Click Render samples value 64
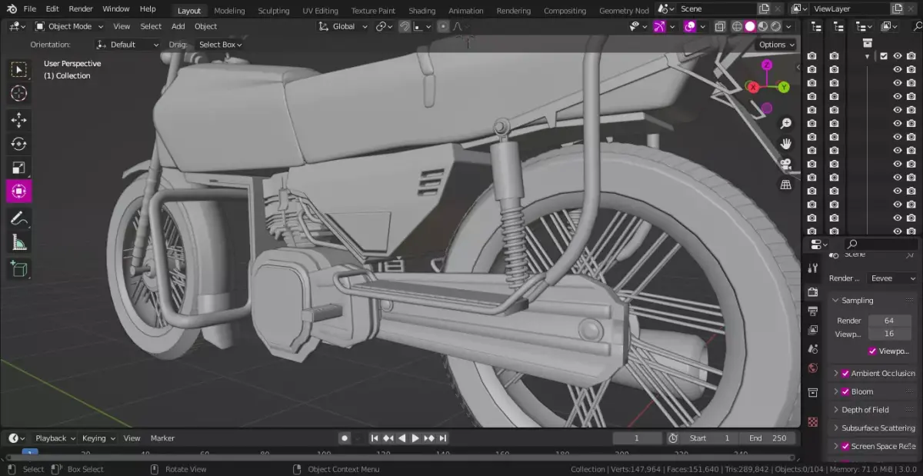Image resolution: width=923 pixels, height=476 pixels. pos(889,321)
